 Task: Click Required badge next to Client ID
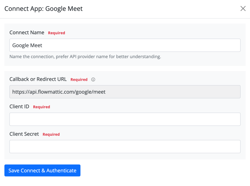[x=41, y=107]
